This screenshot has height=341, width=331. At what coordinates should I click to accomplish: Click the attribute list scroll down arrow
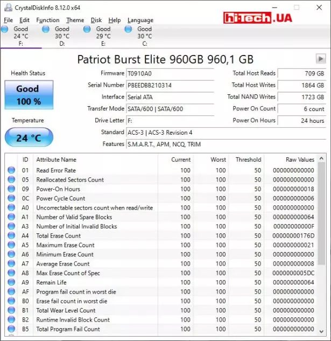pos(321,331)
